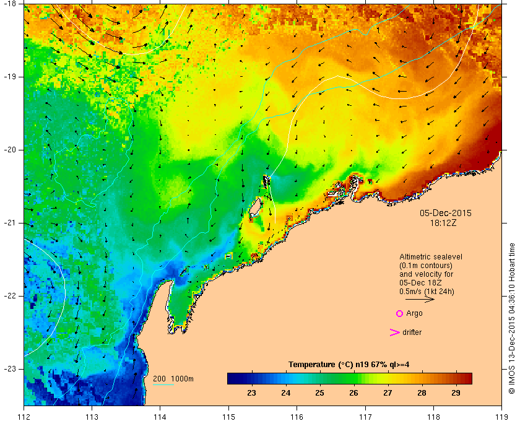The height and width of the screenshot is (421, 520).
Task: Click the IMOS copyright timestamp text
Action: [512, 318]
